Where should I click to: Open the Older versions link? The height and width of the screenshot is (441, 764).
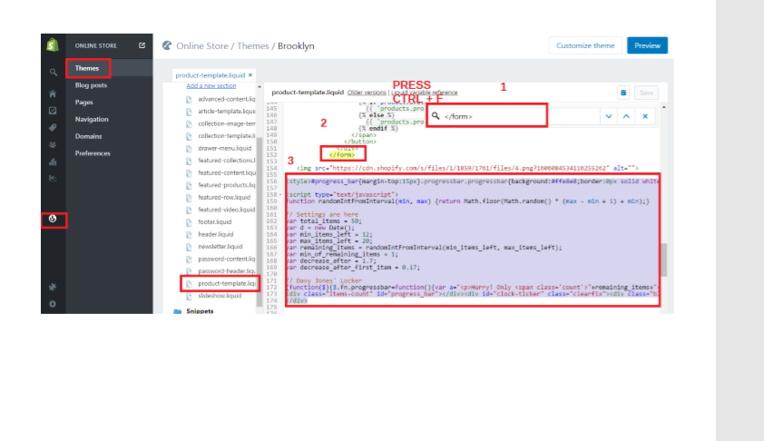coord(367,93)
